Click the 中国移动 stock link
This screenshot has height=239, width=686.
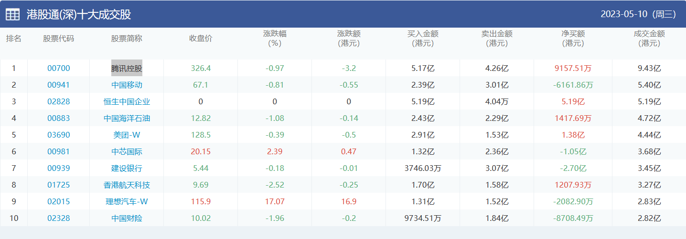coord(127,85)
